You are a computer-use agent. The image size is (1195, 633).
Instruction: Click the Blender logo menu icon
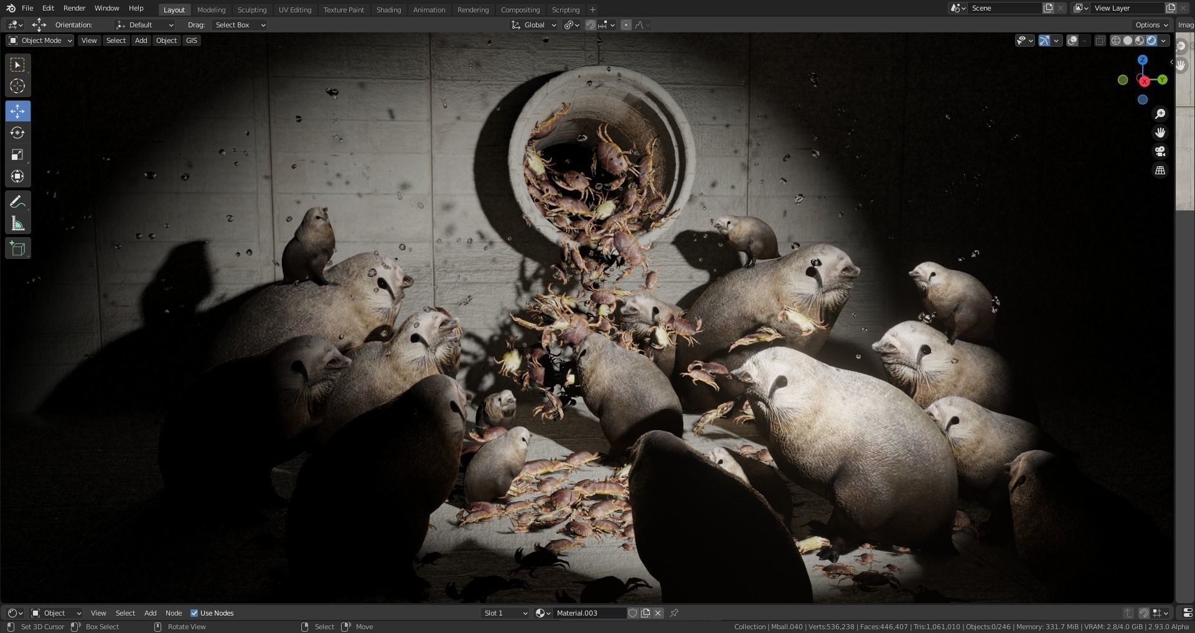point(11,9)
